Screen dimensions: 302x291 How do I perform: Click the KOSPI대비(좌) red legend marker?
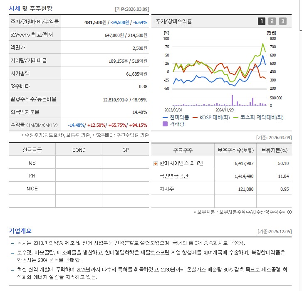coord(195,117)
